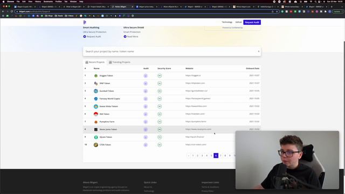Click the Gumball Token logo icon

tap(96, 91)
